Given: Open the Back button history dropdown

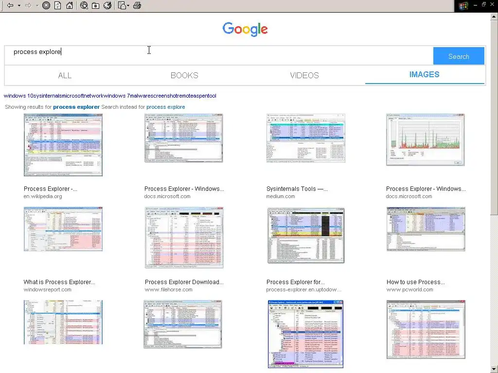Looking at the screenshot, I should point(19,5).
